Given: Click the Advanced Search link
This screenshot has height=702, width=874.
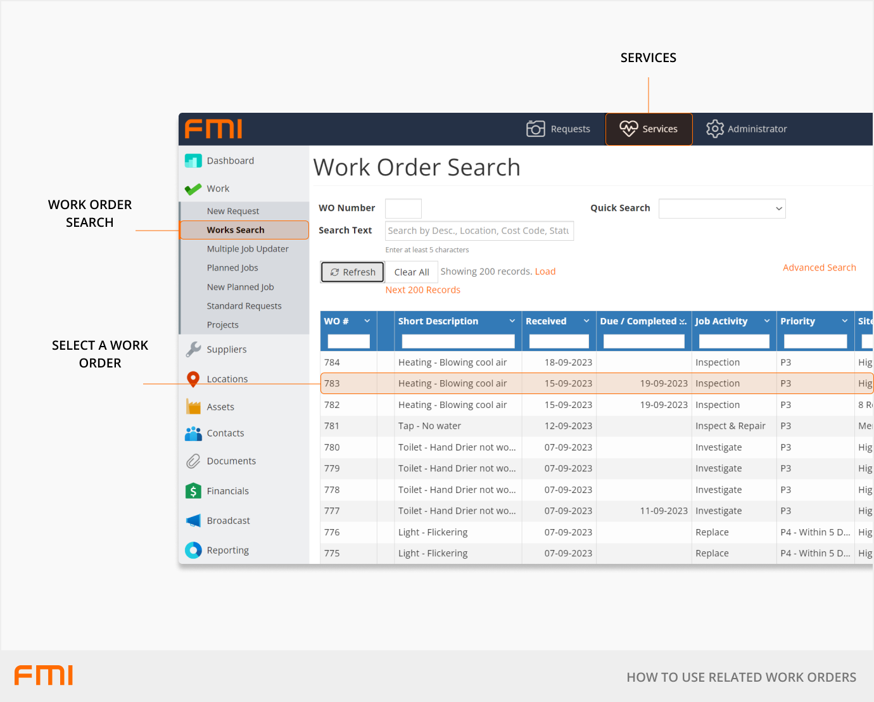Looking at the screenshot, I should tap(819, 268).
